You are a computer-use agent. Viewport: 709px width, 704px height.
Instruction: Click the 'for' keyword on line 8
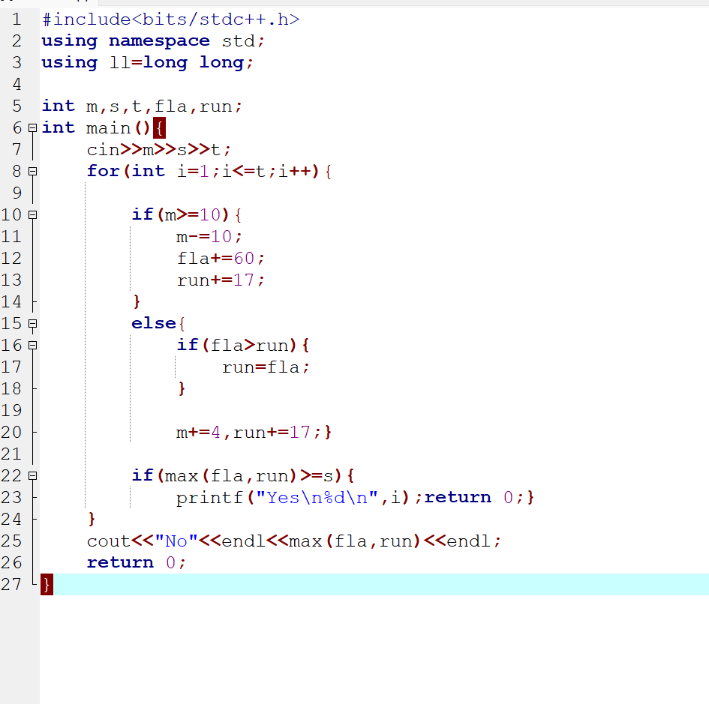(103, 171)
